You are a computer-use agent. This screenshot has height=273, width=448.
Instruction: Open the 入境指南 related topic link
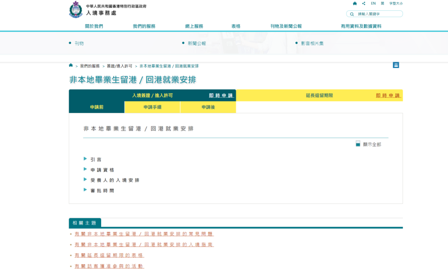(x=144, y=244)
